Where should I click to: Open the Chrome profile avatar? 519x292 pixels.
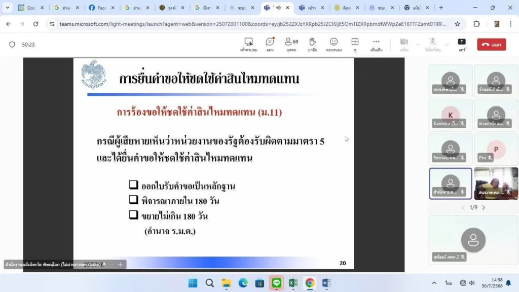[x=497, y=24]
